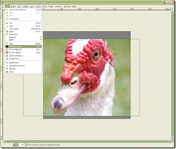Open Undo History via its icon
The height and width of the screenshot is (149, 176).
(7, 19)
